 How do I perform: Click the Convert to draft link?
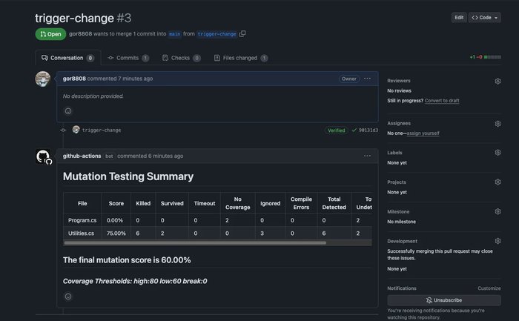click(442, 101)
